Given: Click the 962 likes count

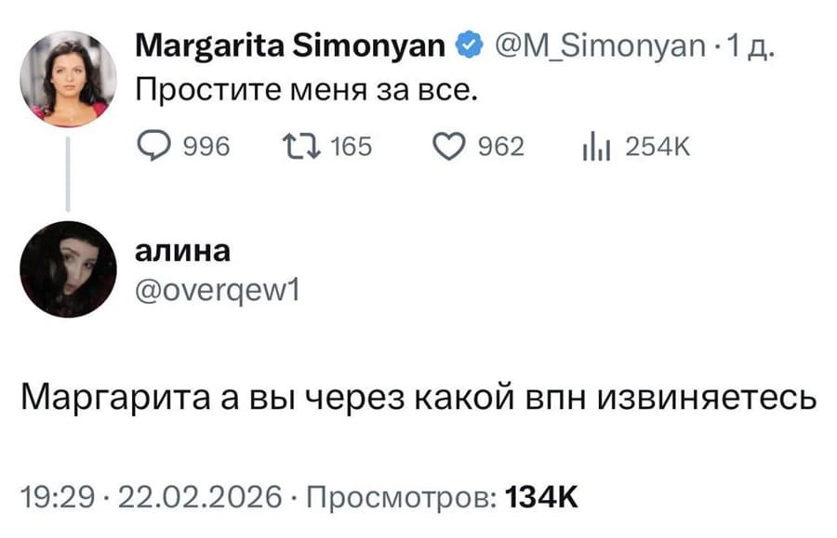Looking at the screenshot, I should (499, 144).
